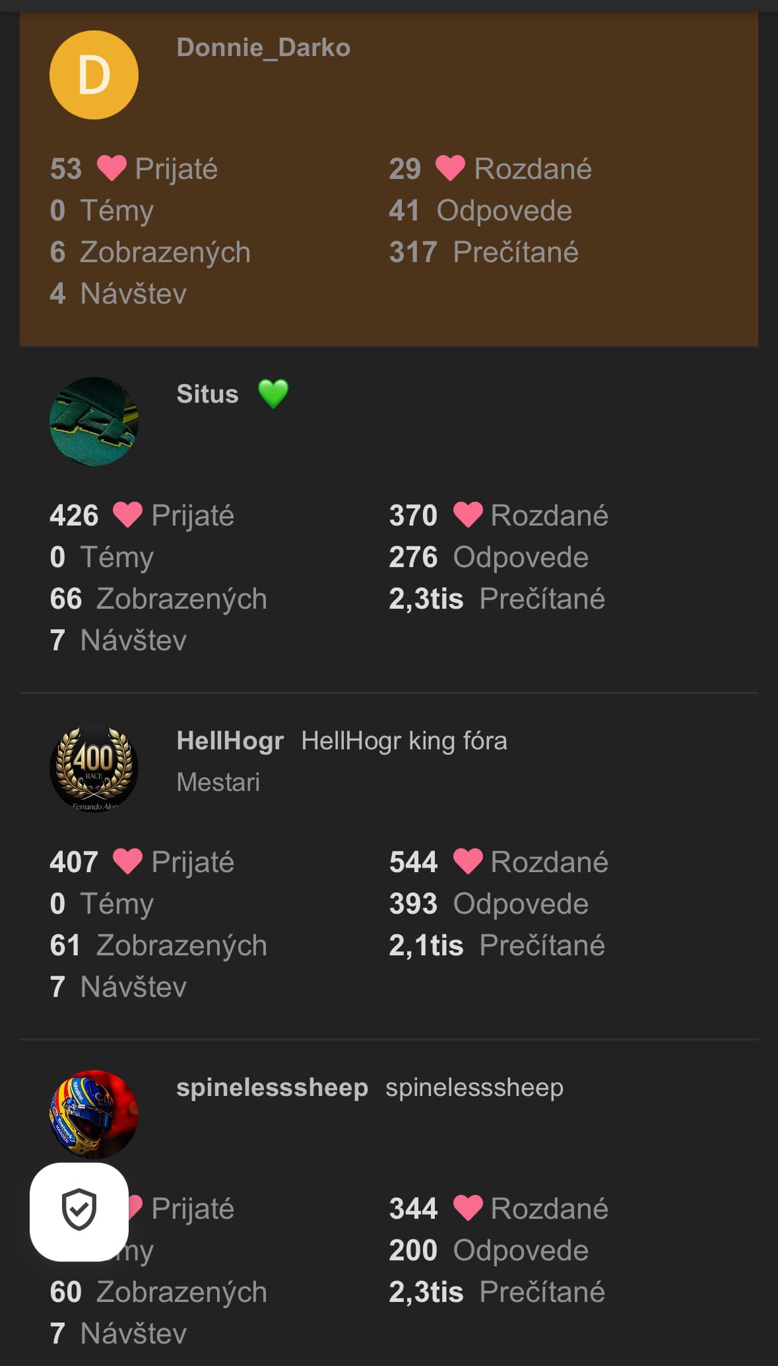Viewport: 778px width, 1366px height.
Task: Click spinelesssheep's 60 Zobrazených stat
Action: tap(158, 1292)
